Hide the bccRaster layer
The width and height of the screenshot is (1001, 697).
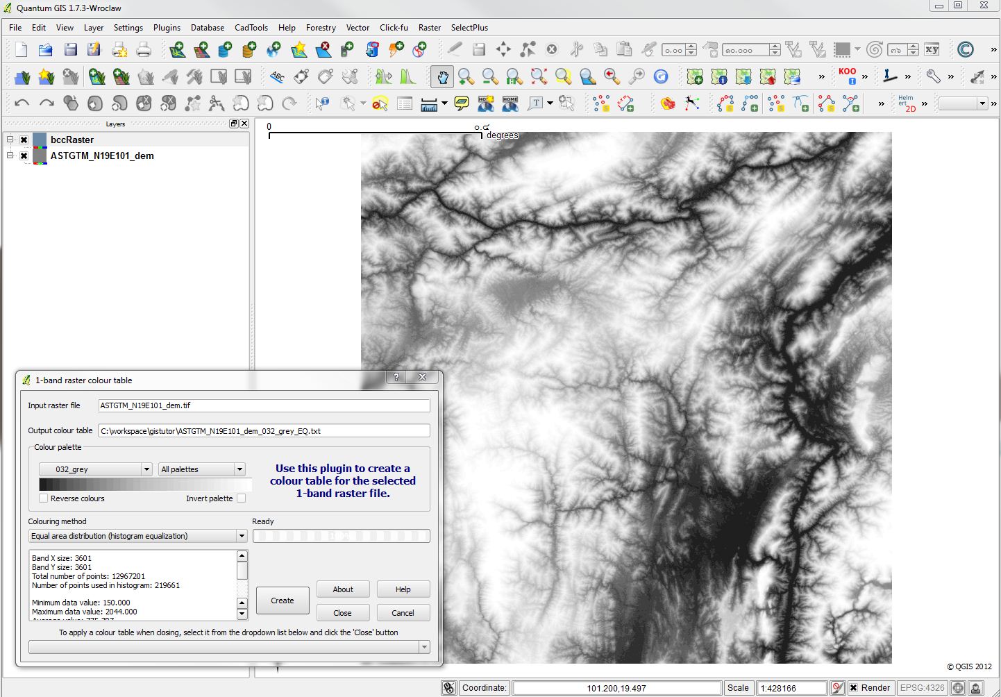[23, 139]
